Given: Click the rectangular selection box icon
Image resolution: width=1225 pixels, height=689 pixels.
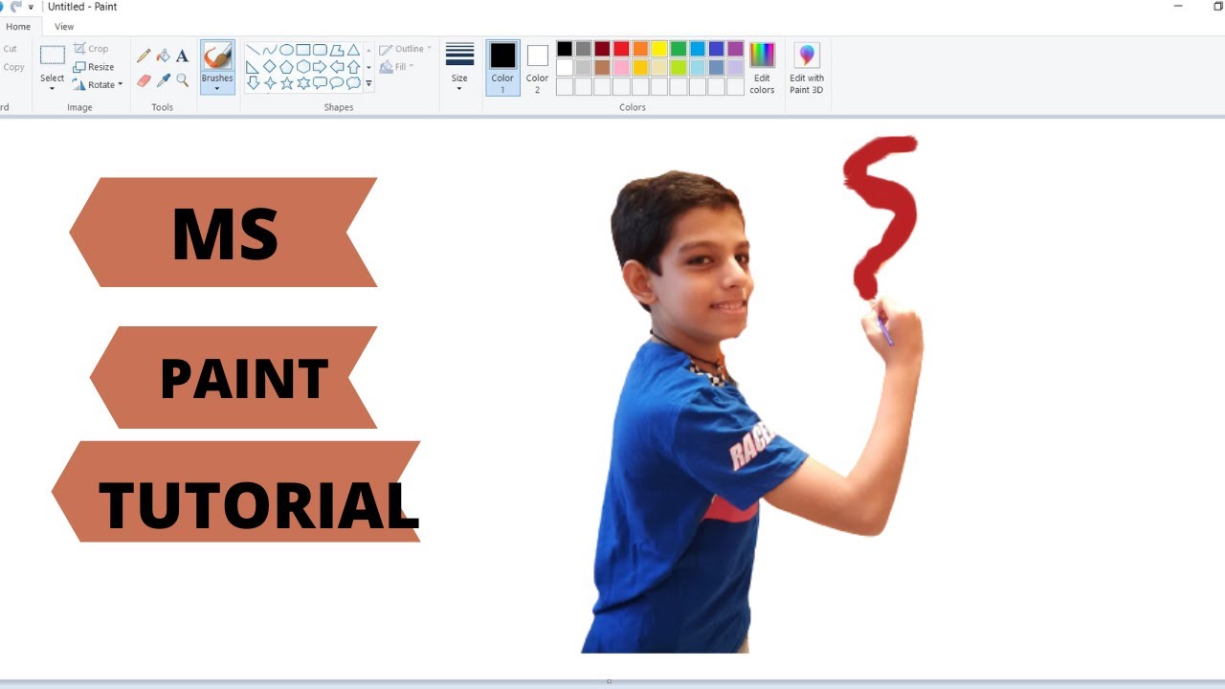Looking at the screenshot, I should click(x=53, y=56).
